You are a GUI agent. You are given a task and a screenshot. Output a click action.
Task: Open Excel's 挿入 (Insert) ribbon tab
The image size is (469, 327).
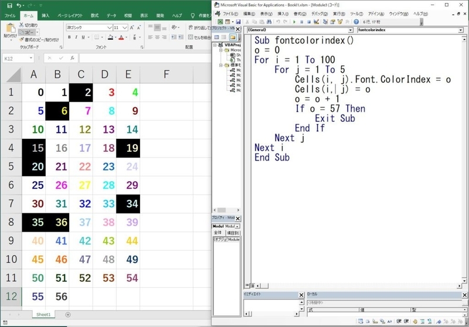pos(46,16)
